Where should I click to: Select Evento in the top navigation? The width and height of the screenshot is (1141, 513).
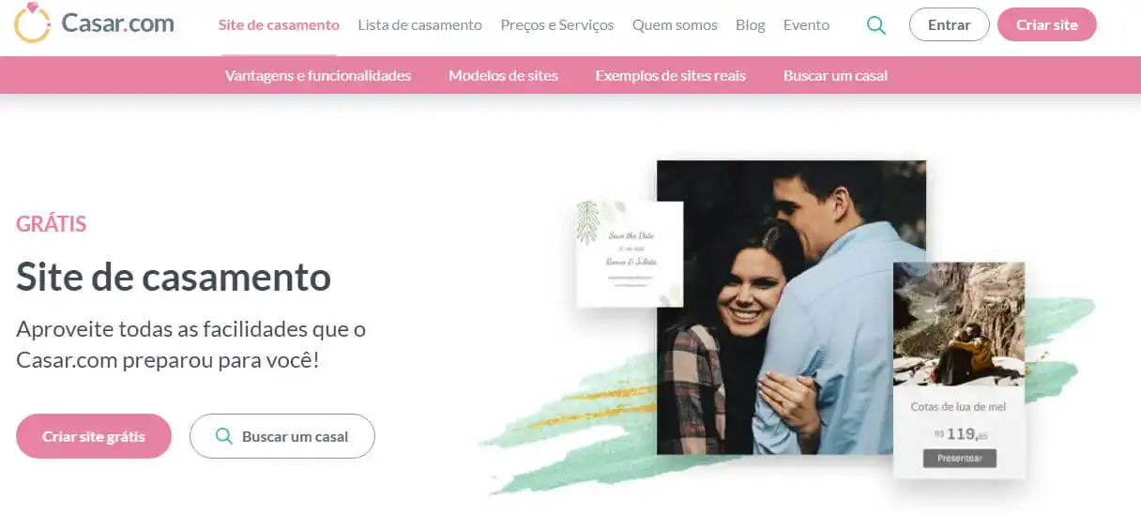pyautogui.click(x=806, y=25)
